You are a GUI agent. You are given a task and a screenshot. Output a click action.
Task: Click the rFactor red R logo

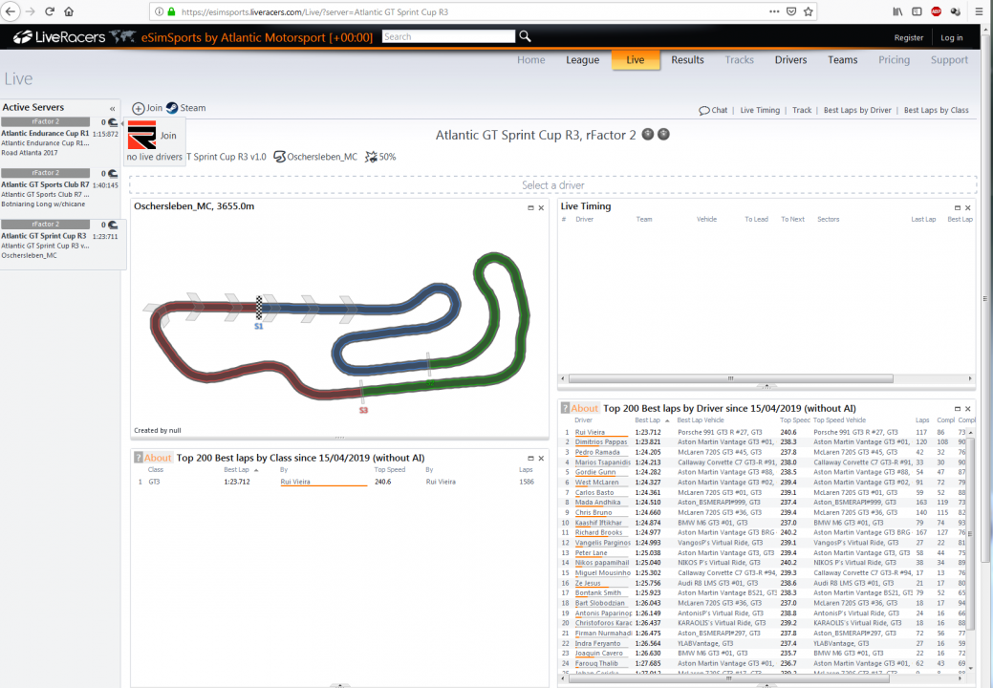(x=141, y=136)
